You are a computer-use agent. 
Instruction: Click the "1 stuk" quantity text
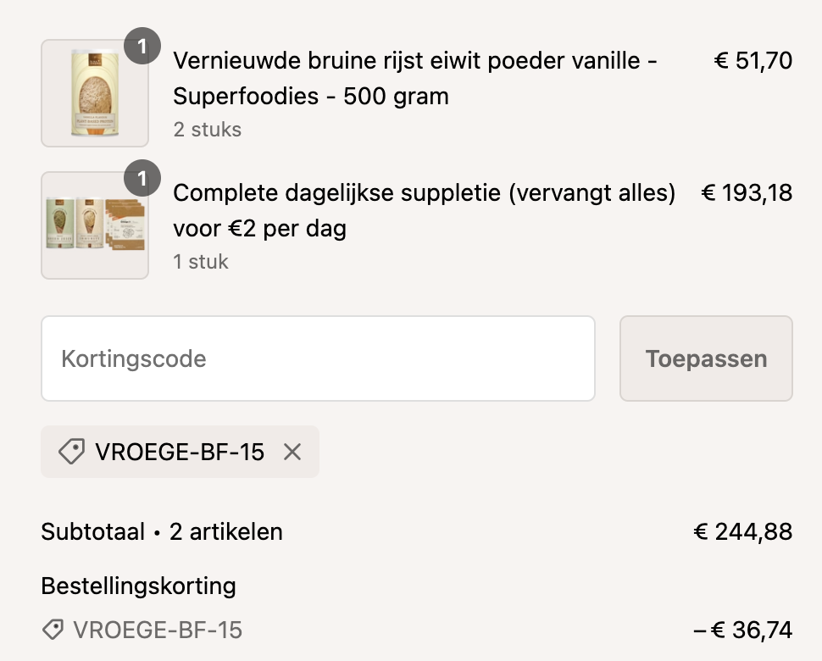pyautogui.click(x=201, y=262)
